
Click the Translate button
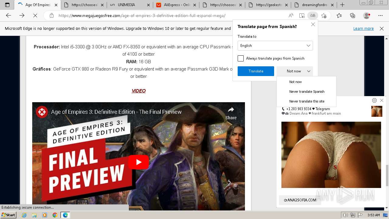coord(256,71)
